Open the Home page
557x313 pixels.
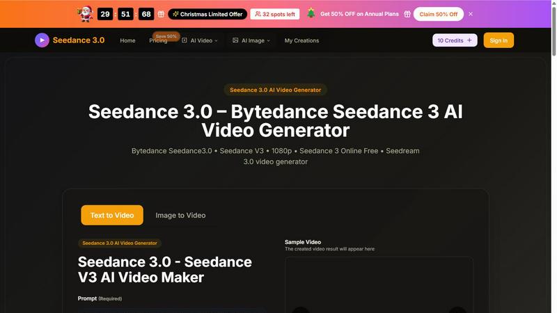pos(127,40)
